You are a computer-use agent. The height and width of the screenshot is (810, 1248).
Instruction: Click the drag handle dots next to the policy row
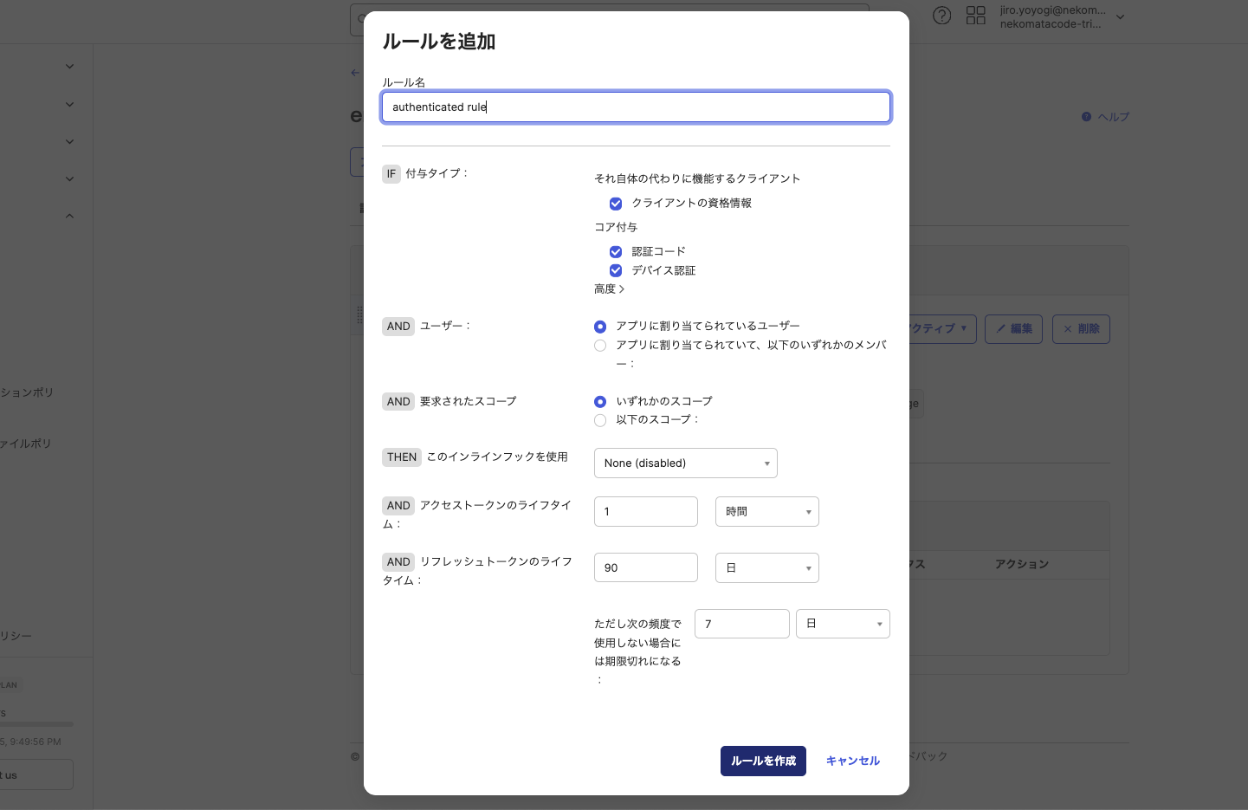click(x=361, y=314)
